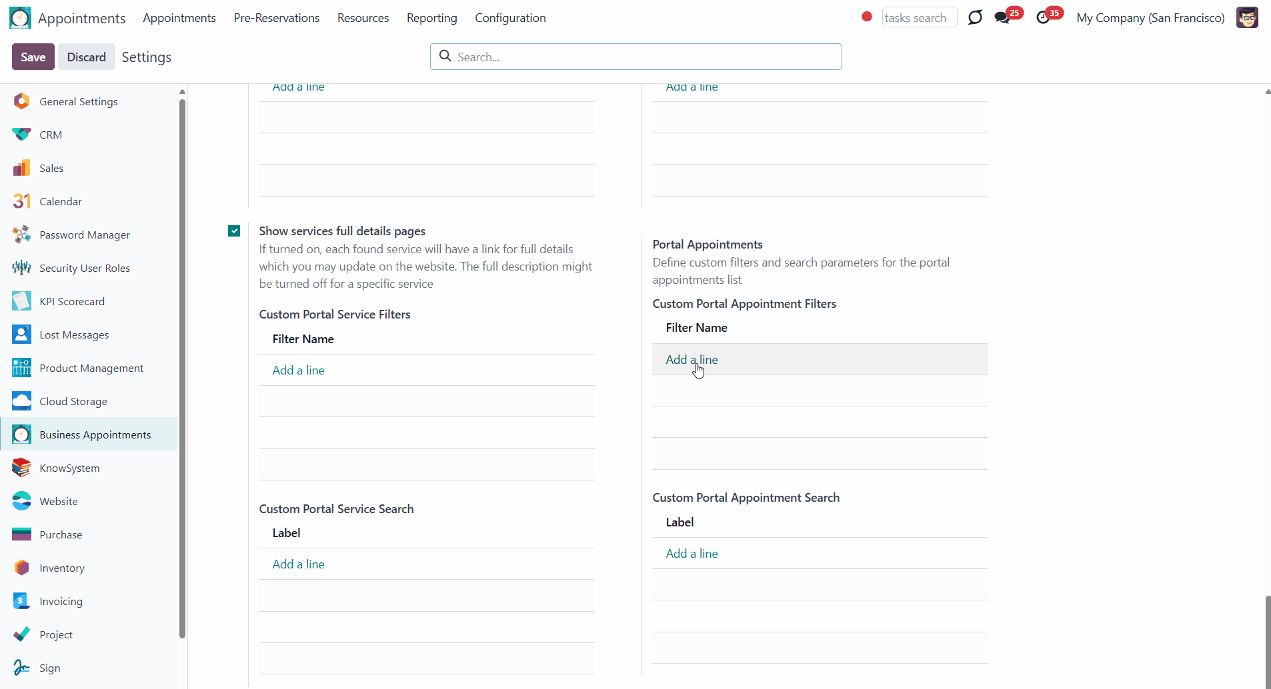
Task: Select the Website settings icon
Action: click(21, 501)
